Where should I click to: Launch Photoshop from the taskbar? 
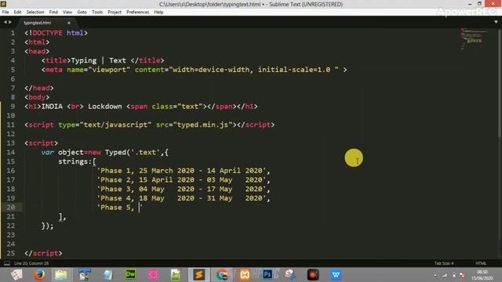point(267,274)
